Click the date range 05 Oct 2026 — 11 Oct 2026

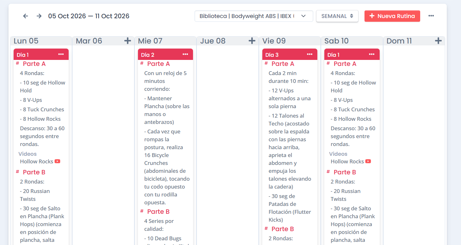(89, 16)
